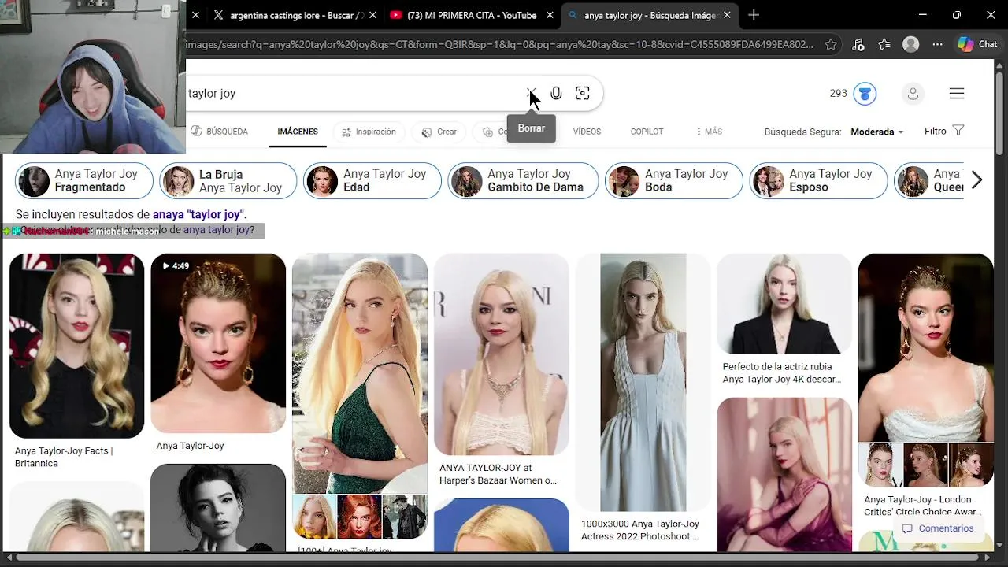Select the Gambito De Dama chip
This screenshot has height=567, width=1008.
(523, 180)
